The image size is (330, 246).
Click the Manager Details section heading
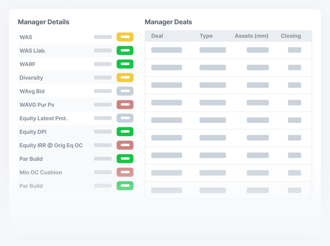pyautogui.click(x=44, y=22)
